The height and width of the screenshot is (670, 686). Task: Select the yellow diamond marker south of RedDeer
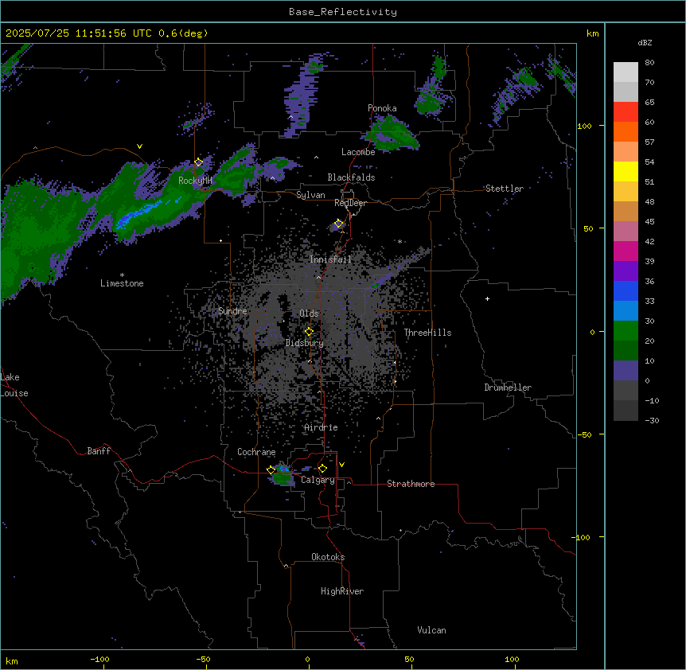pyautogui.click(x=338, y=224)
